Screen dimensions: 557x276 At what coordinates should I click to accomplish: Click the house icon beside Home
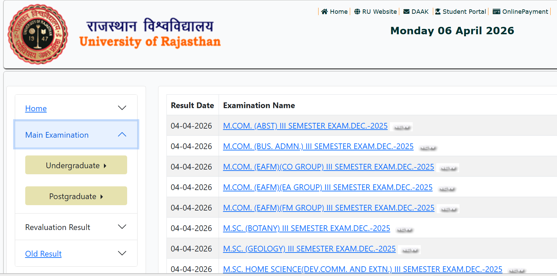[x=324, y=12]
